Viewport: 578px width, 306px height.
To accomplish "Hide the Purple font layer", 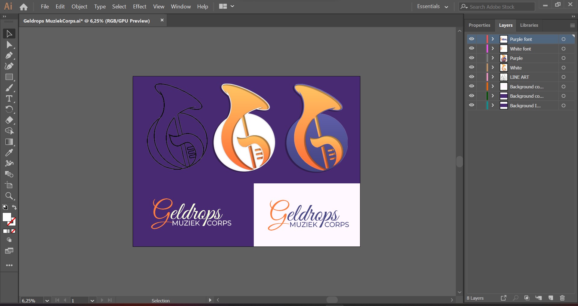I will click(471, 39).
